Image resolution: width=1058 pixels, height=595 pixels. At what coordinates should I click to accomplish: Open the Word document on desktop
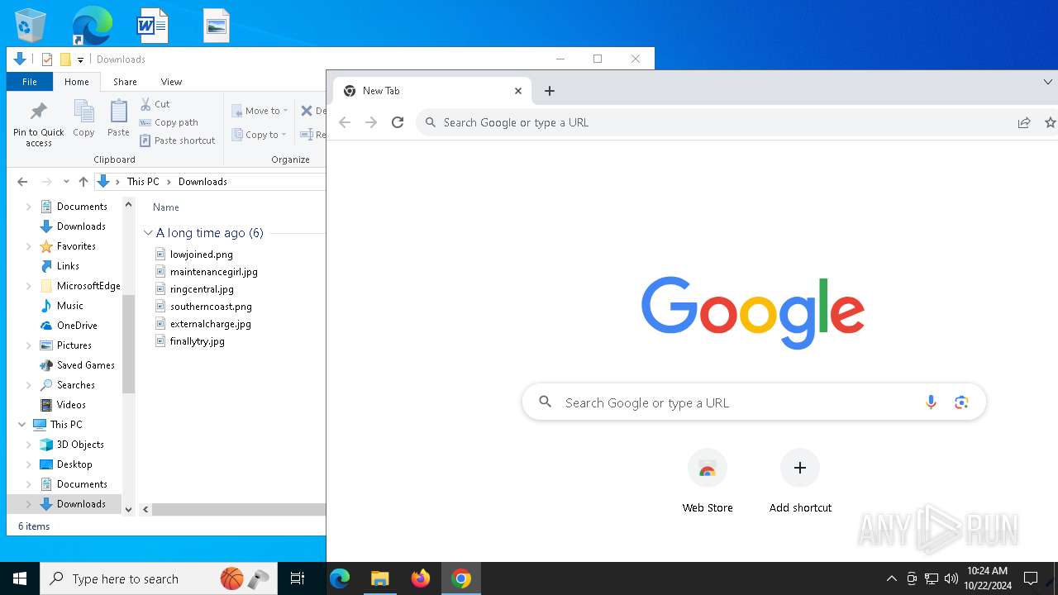point(152,25)
